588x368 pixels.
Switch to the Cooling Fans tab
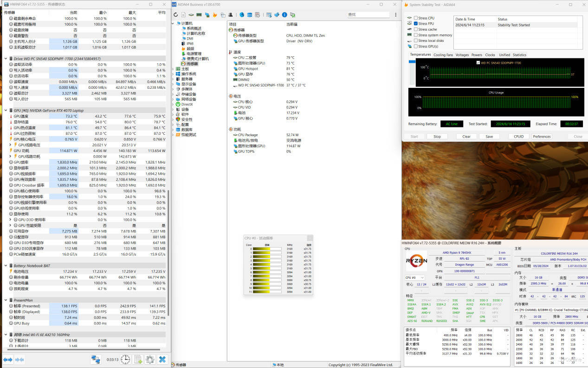pyautogui.click(x=443, y=55)
